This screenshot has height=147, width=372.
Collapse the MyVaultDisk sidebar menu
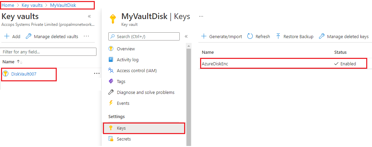tap(186, 36)
